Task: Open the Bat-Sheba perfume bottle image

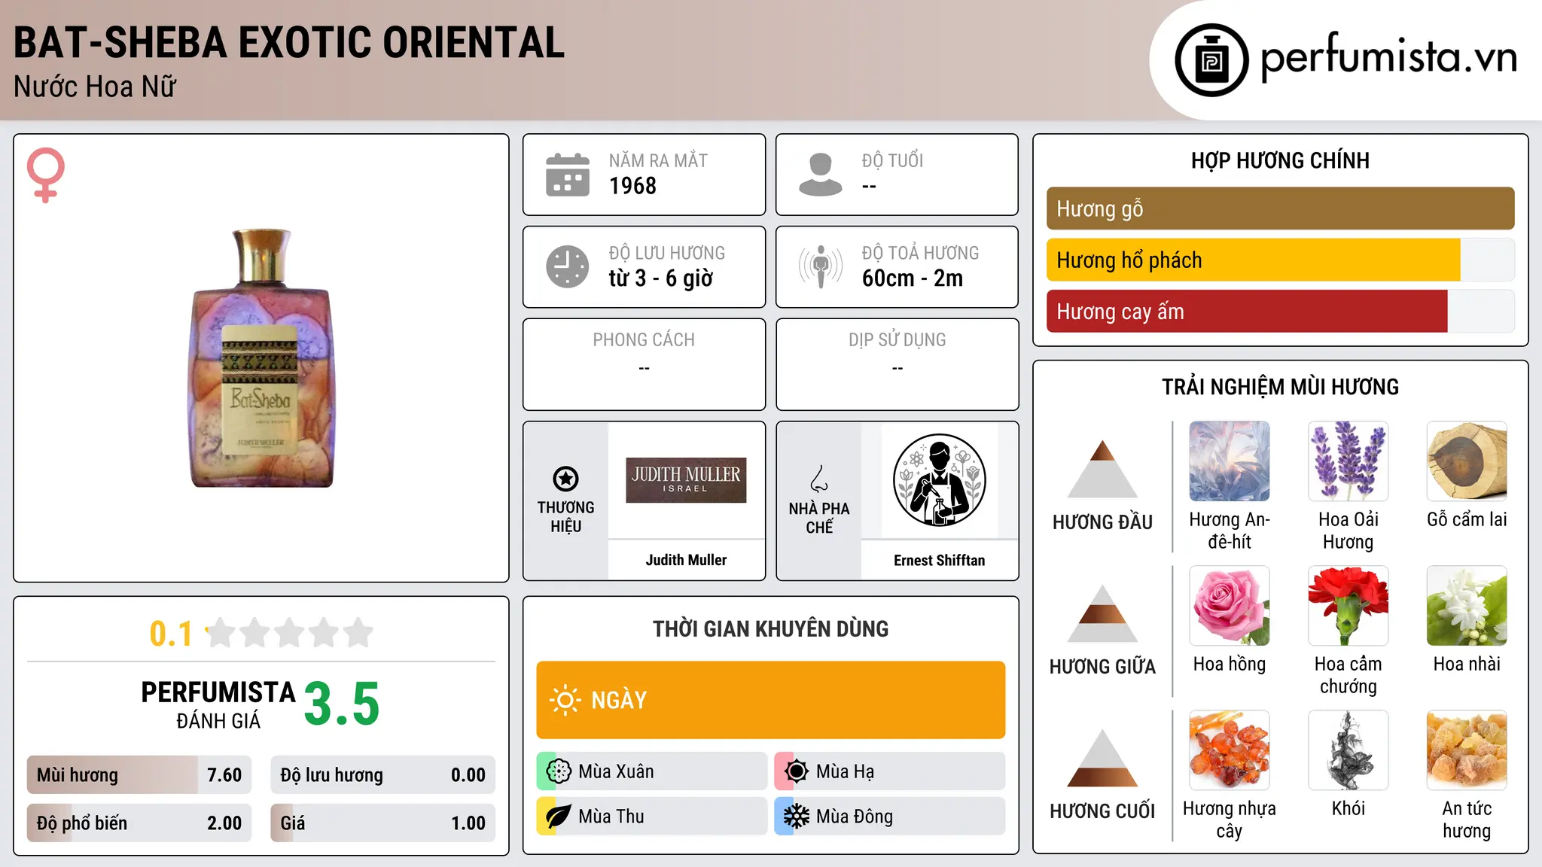Action: pyautogui.click(x=261, y=358)
